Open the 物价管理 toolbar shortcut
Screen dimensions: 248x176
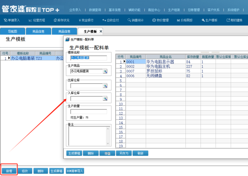[161, 20]
